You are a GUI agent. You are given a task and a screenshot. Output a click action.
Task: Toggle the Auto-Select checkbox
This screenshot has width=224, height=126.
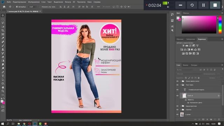17,7
